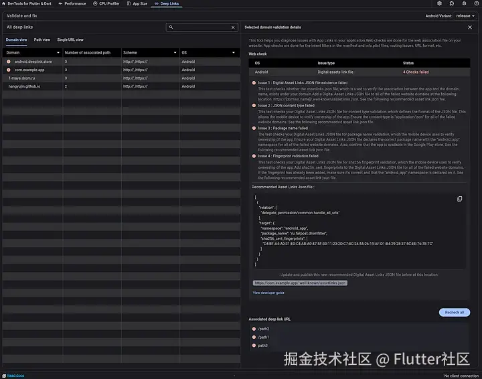Switch to the Single URL view tab

[70, 40]
